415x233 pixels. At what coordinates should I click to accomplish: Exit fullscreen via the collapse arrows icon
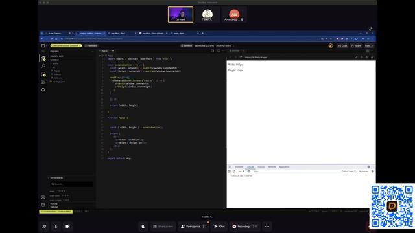pyautogui.click(x=370, y=28)
